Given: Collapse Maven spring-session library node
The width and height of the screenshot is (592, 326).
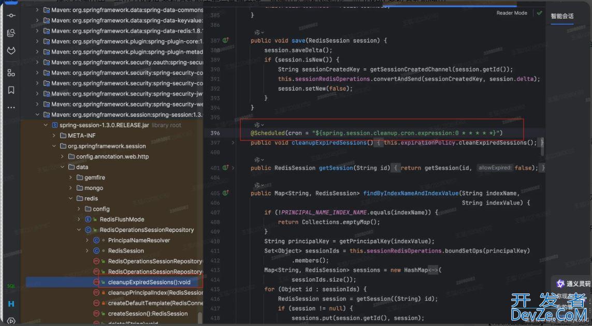Looking at the screenshot, I should tap(37, 115).
